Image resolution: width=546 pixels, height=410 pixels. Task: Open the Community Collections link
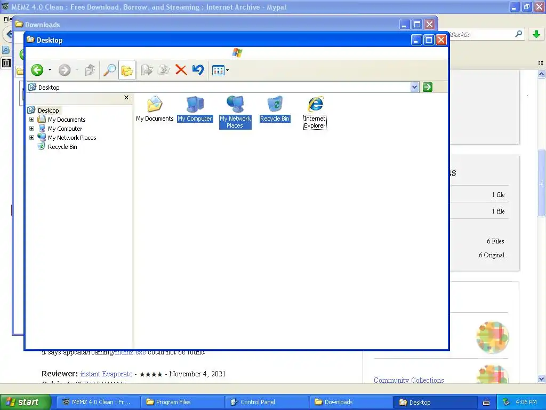click(x=408, y=380)
